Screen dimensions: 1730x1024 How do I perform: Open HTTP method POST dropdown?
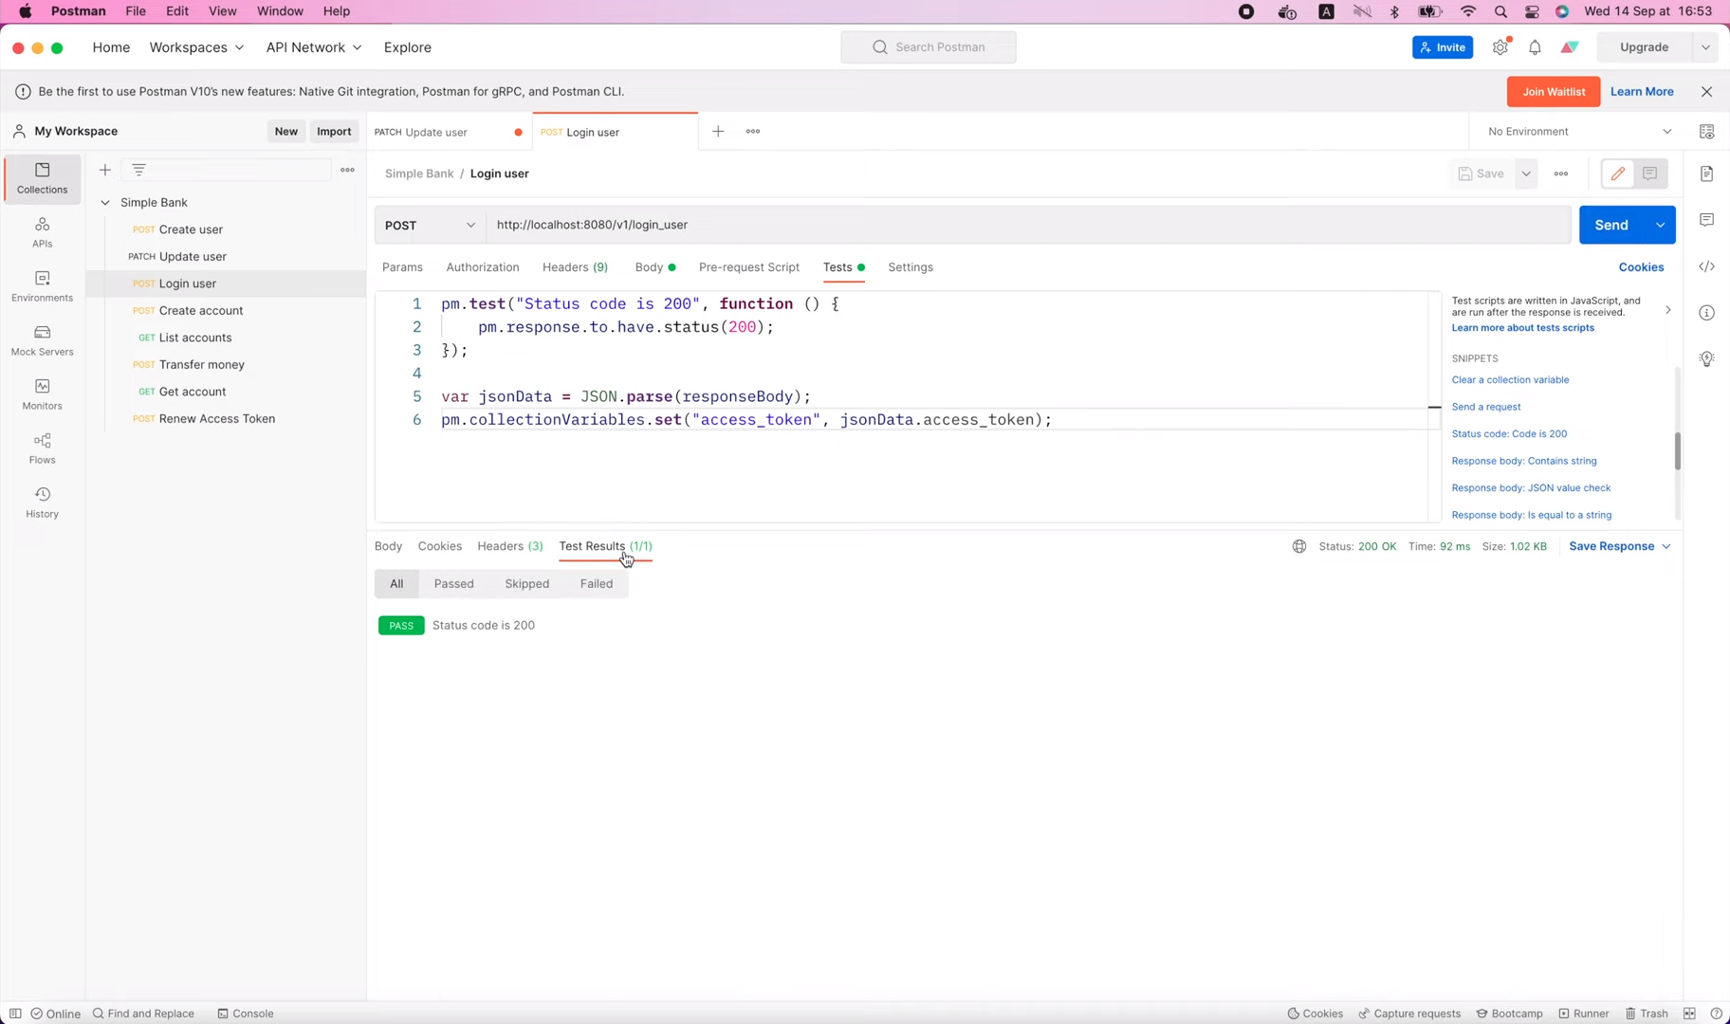coord(431,225)
